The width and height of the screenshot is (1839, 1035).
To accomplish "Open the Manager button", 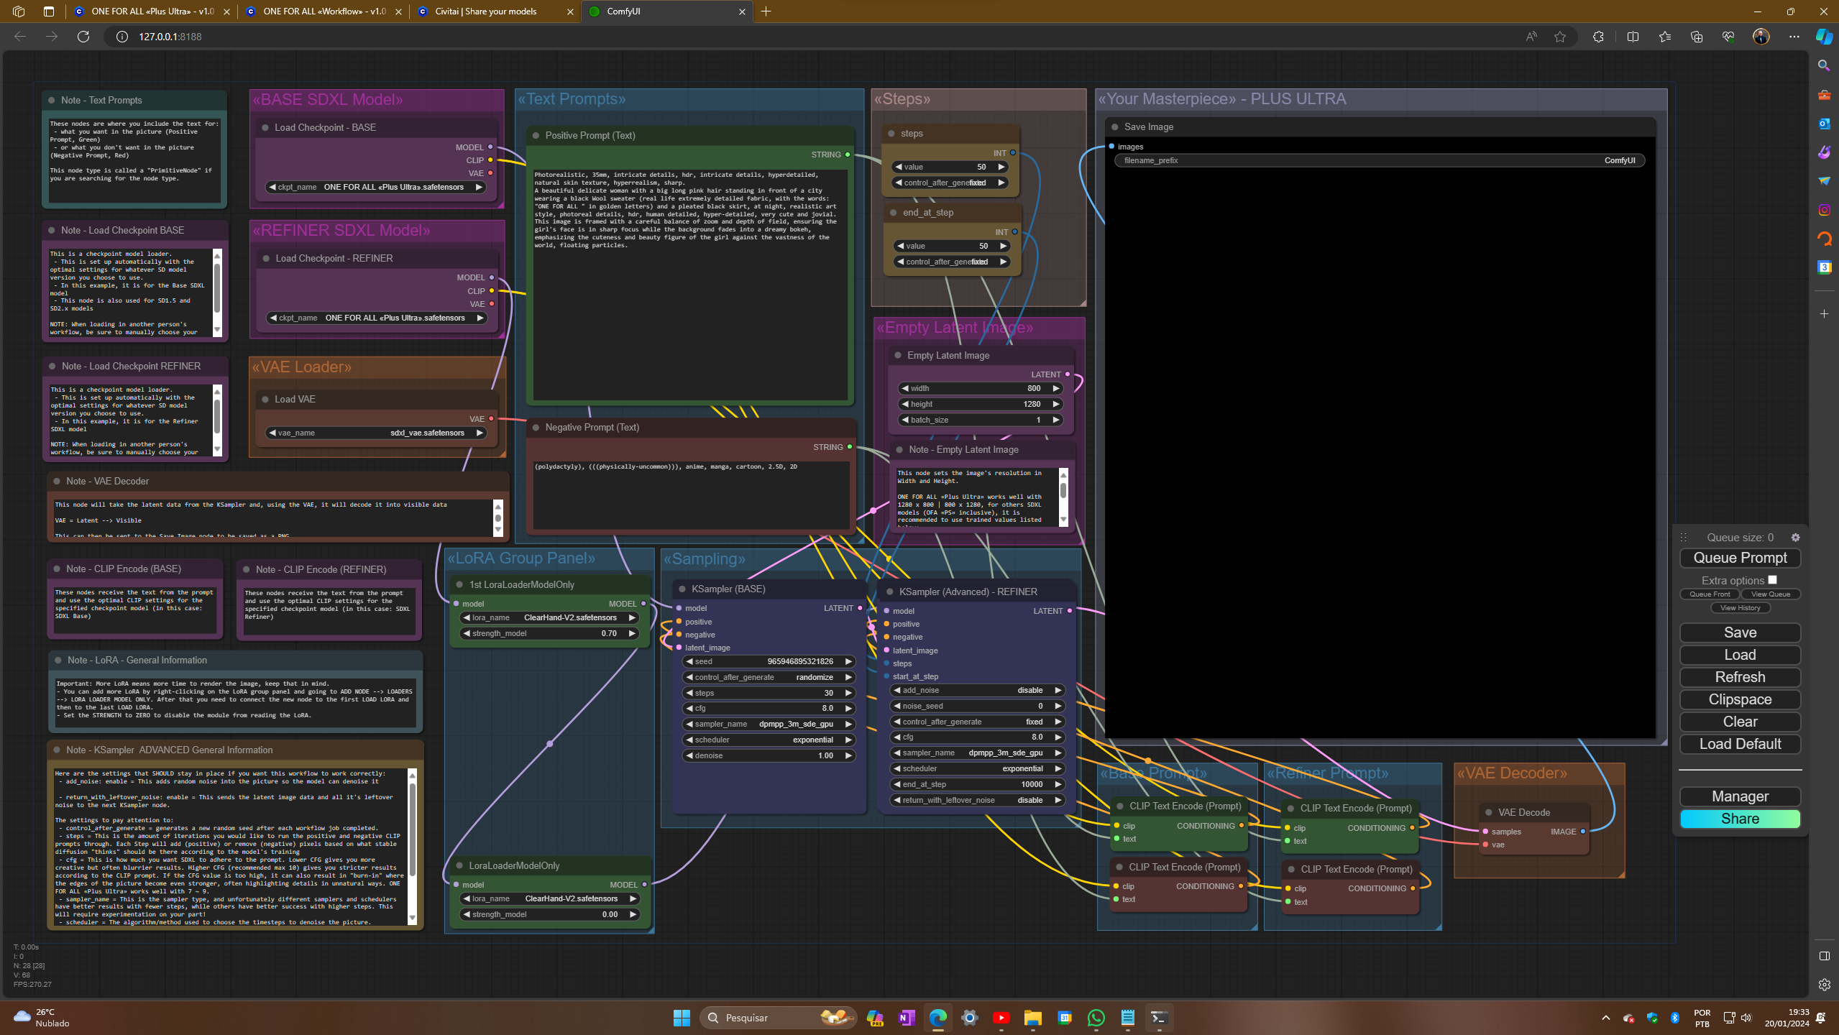I will pos(1740,797).
